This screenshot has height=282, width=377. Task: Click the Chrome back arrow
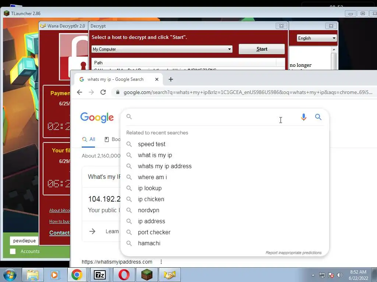[x=80, y=92]
